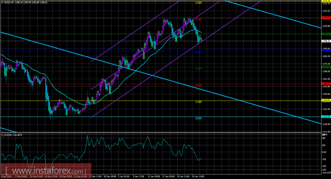Screen dimensions: 331x179
Task: Click the CCI indicator label in the subwindow
Action: coord(11,135)
